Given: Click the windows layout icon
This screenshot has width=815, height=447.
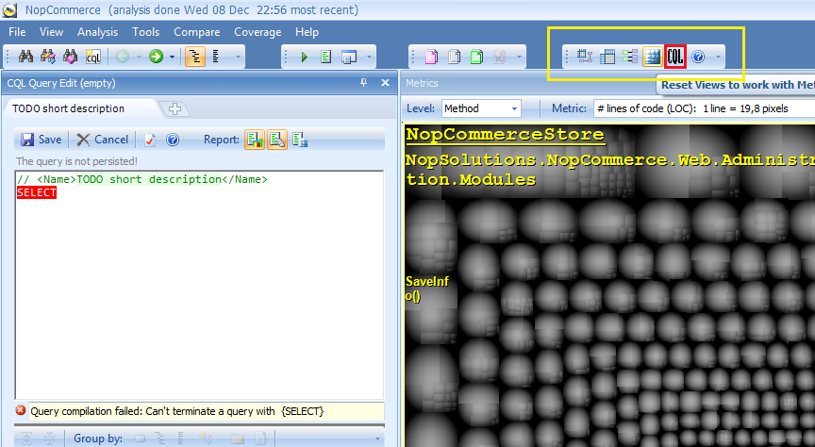Looking at the screenshot, I should [349, 57].
